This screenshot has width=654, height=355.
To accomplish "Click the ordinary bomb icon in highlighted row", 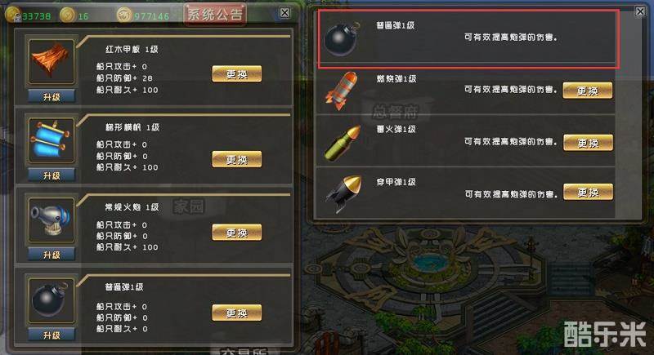I will (342, 38).
